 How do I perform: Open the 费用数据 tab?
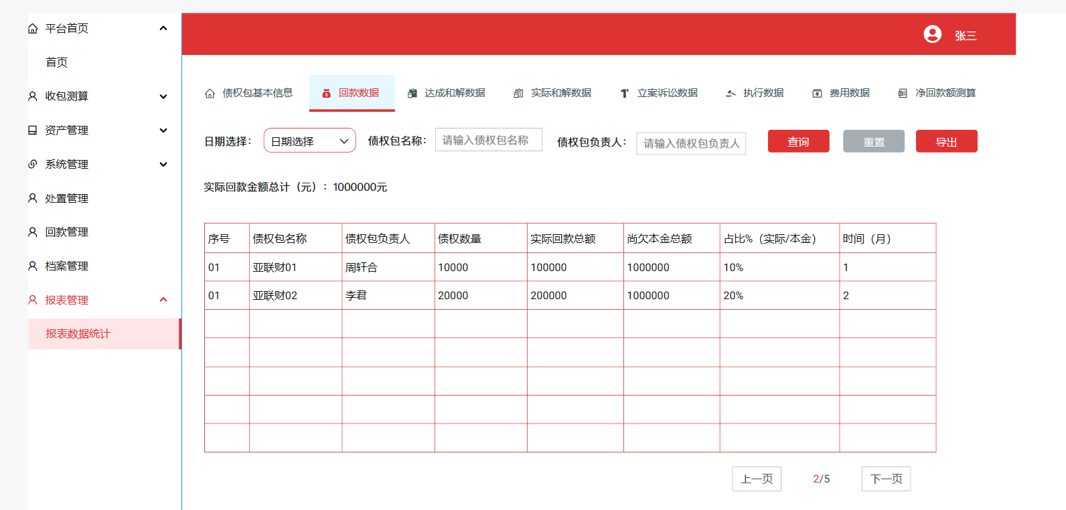click(841, 93)
